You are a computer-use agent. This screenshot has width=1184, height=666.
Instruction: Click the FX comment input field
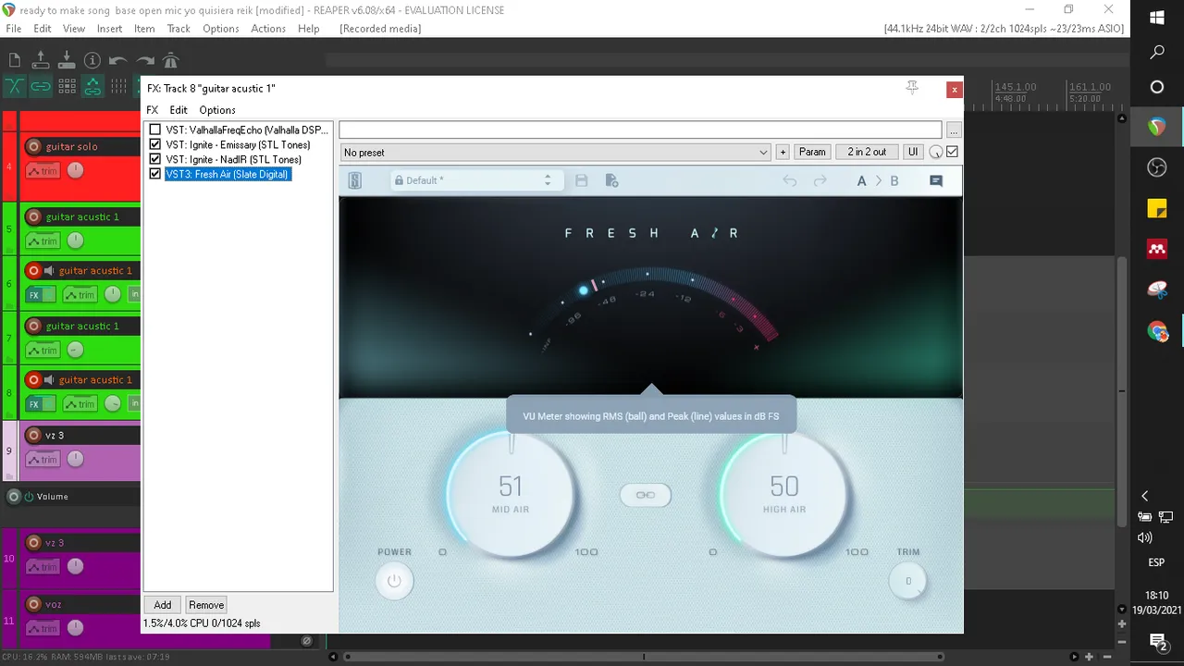click(x=640, y=130)
